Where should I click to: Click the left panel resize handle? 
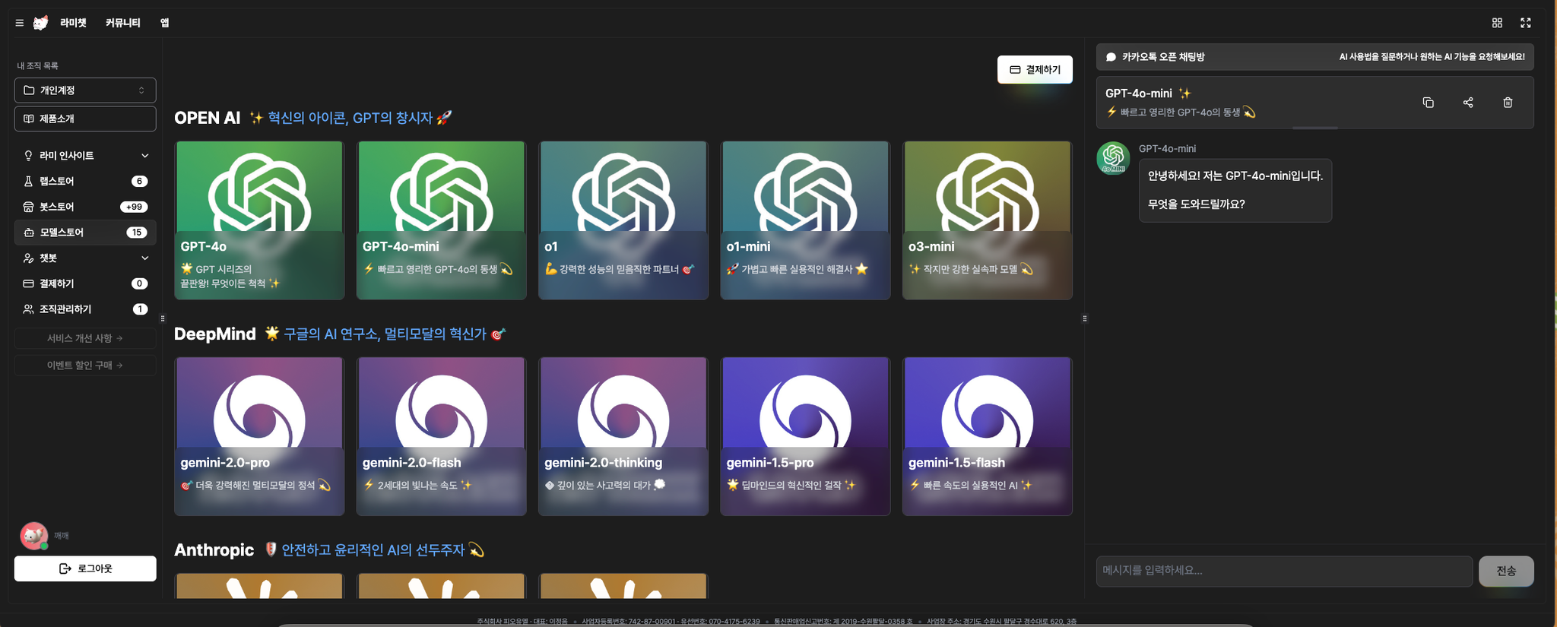click(x=163, y=318)
